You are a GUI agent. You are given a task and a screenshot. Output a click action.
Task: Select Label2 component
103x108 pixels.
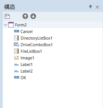click(27, 71)
